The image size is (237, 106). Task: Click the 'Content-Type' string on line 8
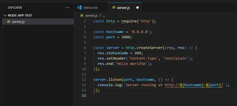point(143,58)
